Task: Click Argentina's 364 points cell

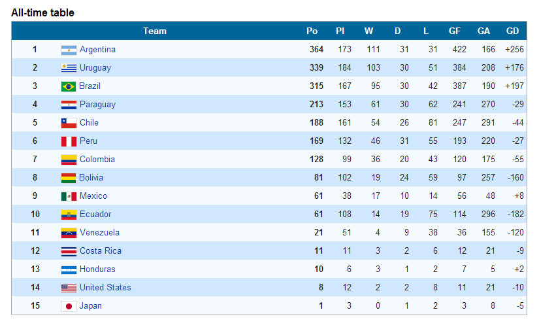Action: (x=316, y=49)
